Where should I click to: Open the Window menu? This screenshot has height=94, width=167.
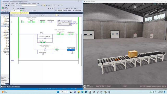coord(34,3)
